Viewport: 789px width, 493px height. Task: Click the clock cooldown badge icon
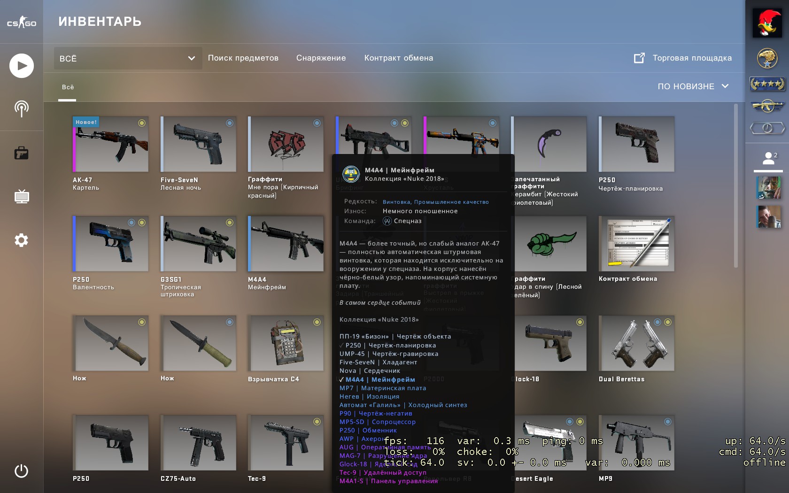pyautogui.click(x=767, y=128)
